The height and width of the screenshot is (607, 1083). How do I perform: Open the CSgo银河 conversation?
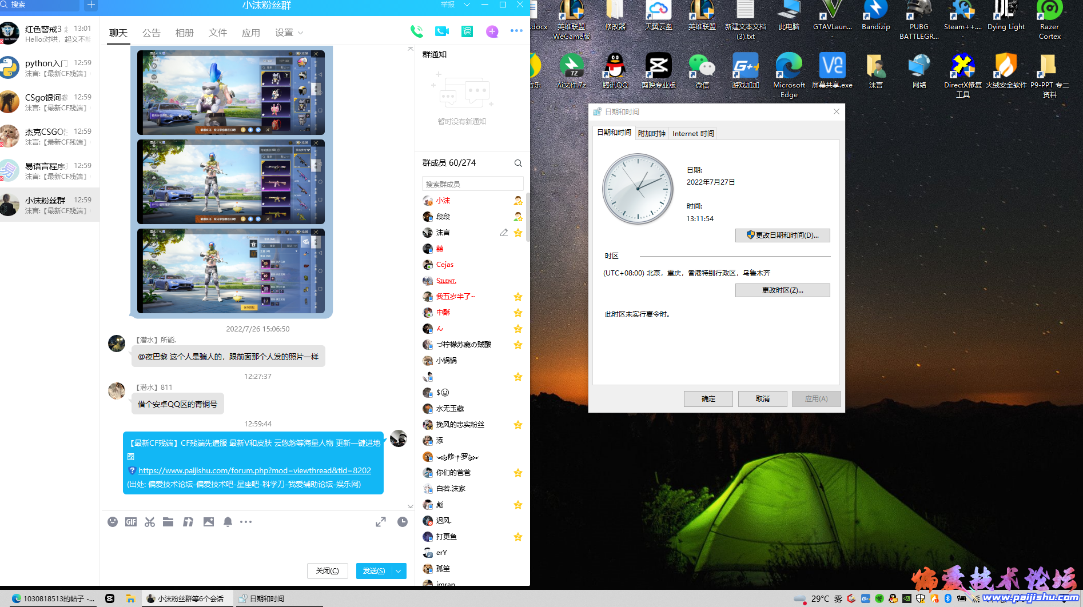point(50,102)
